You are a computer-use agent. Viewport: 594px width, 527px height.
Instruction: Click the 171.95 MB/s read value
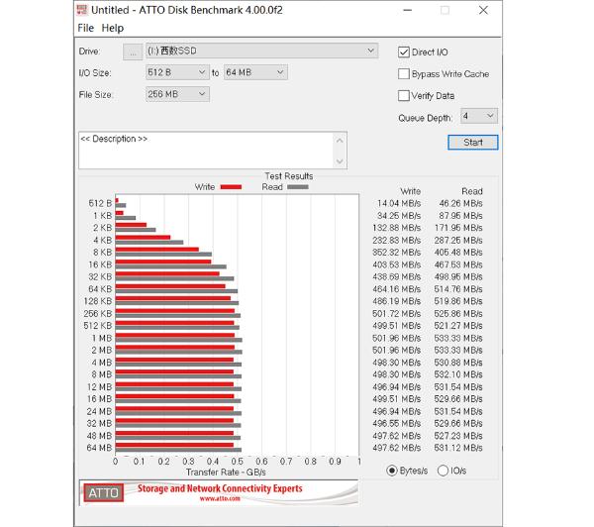(x=458, y=228)
